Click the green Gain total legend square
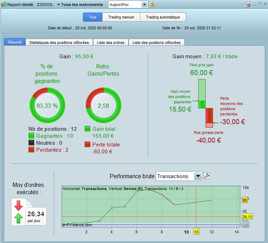Viewport: 268px width, 243px height. (88, 129)
